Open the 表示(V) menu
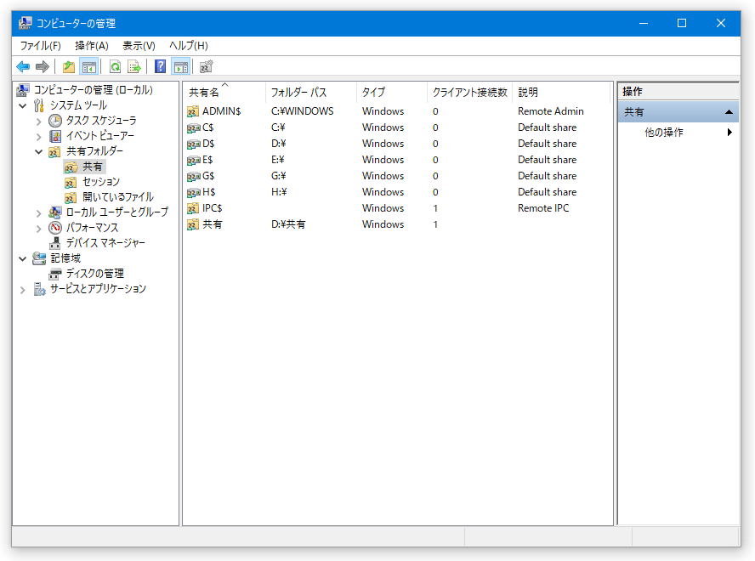This screenshot has width=755, height=561. click(x=139, y=46)
